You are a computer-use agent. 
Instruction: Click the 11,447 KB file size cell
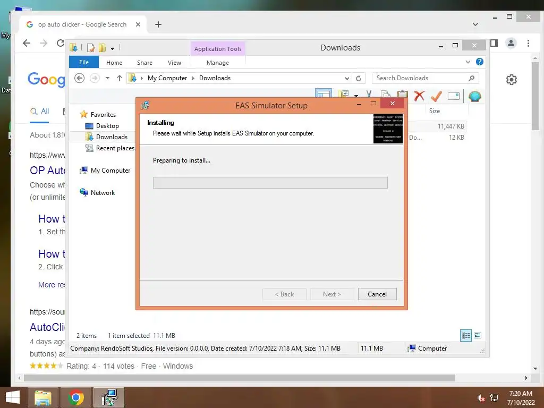(x=450, y=126)
